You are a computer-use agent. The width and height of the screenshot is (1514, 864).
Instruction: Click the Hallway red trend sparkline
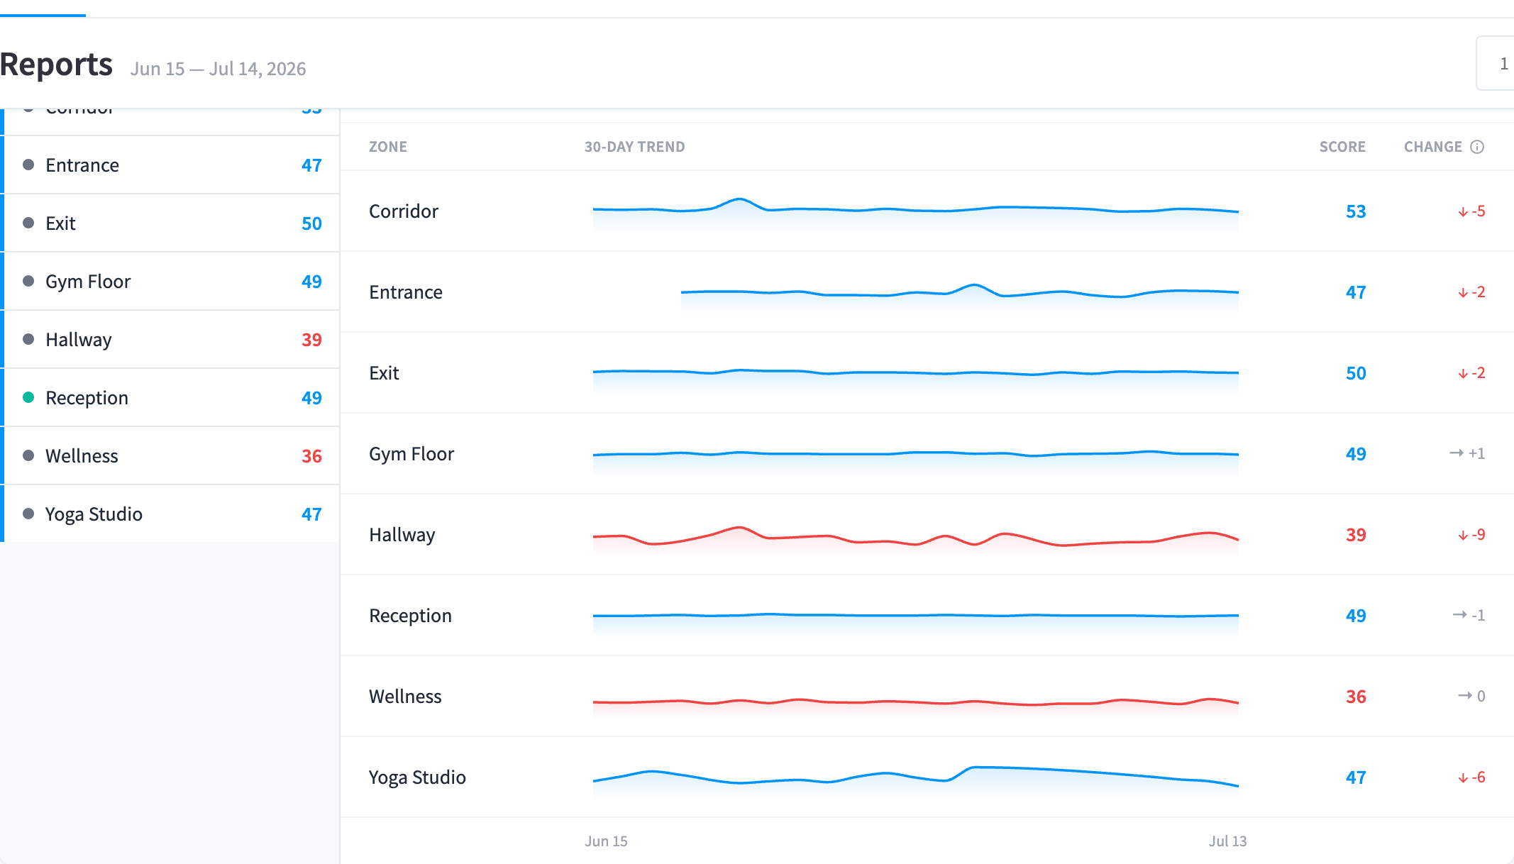pos(915,539)
